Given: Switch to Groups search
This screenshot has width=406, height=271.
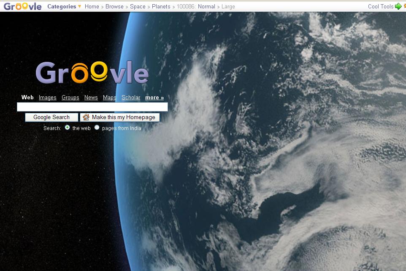Looking at the screenshot, I should (x=70, y=97).
